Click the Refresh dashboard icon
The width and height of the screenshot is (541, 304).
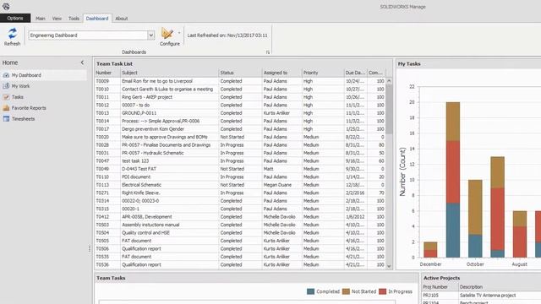point(13,34)
